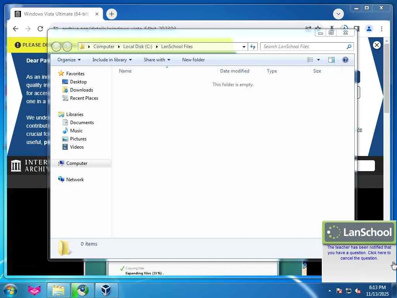Open the Action Center flag icon

click(x=339, y=291)
